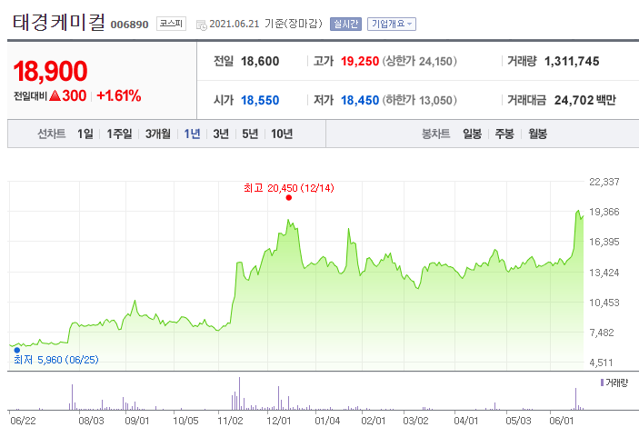Click the 하한가 13,050 lower limit text

click(x=419, y=100)
